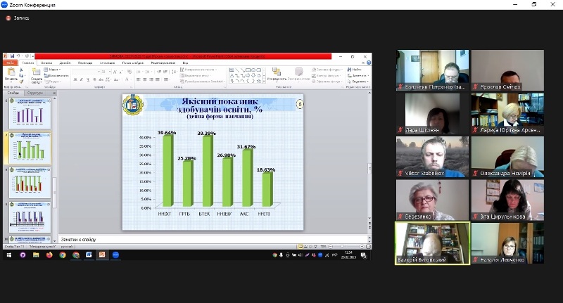Click the Find (Найти) binoculars button
Screen dimensions: 563x303
[354, 70]
